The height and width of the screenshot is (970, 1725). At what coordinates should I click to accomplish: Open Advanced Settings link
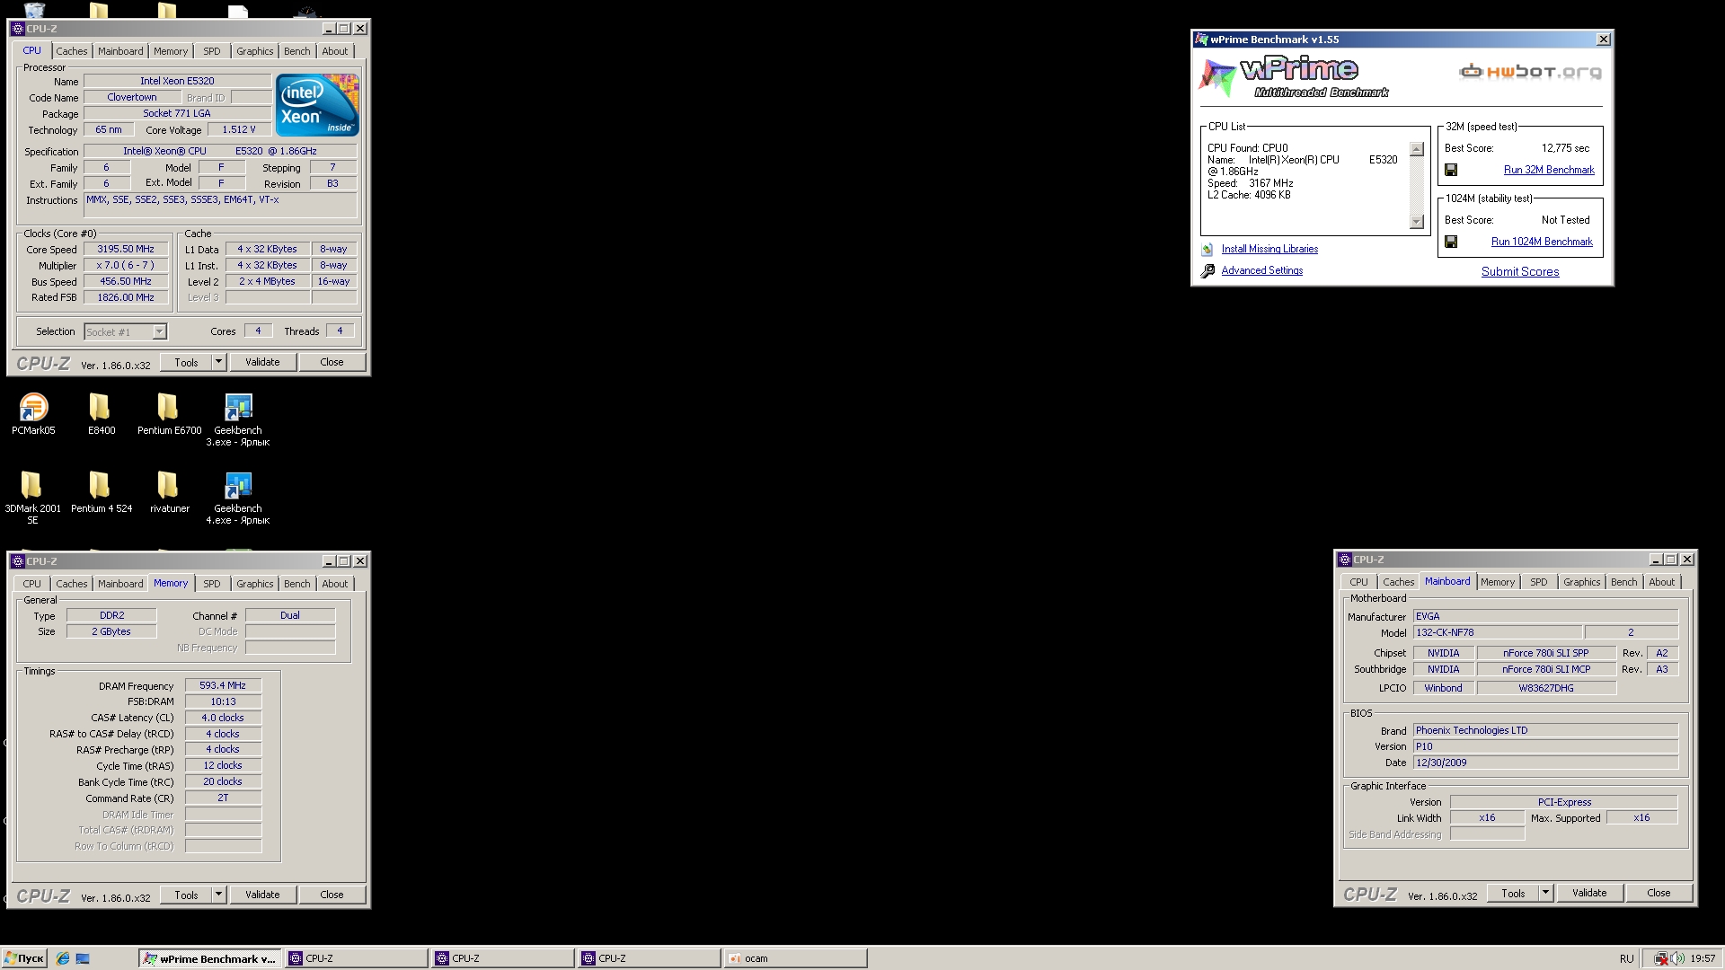(1261, 271)
